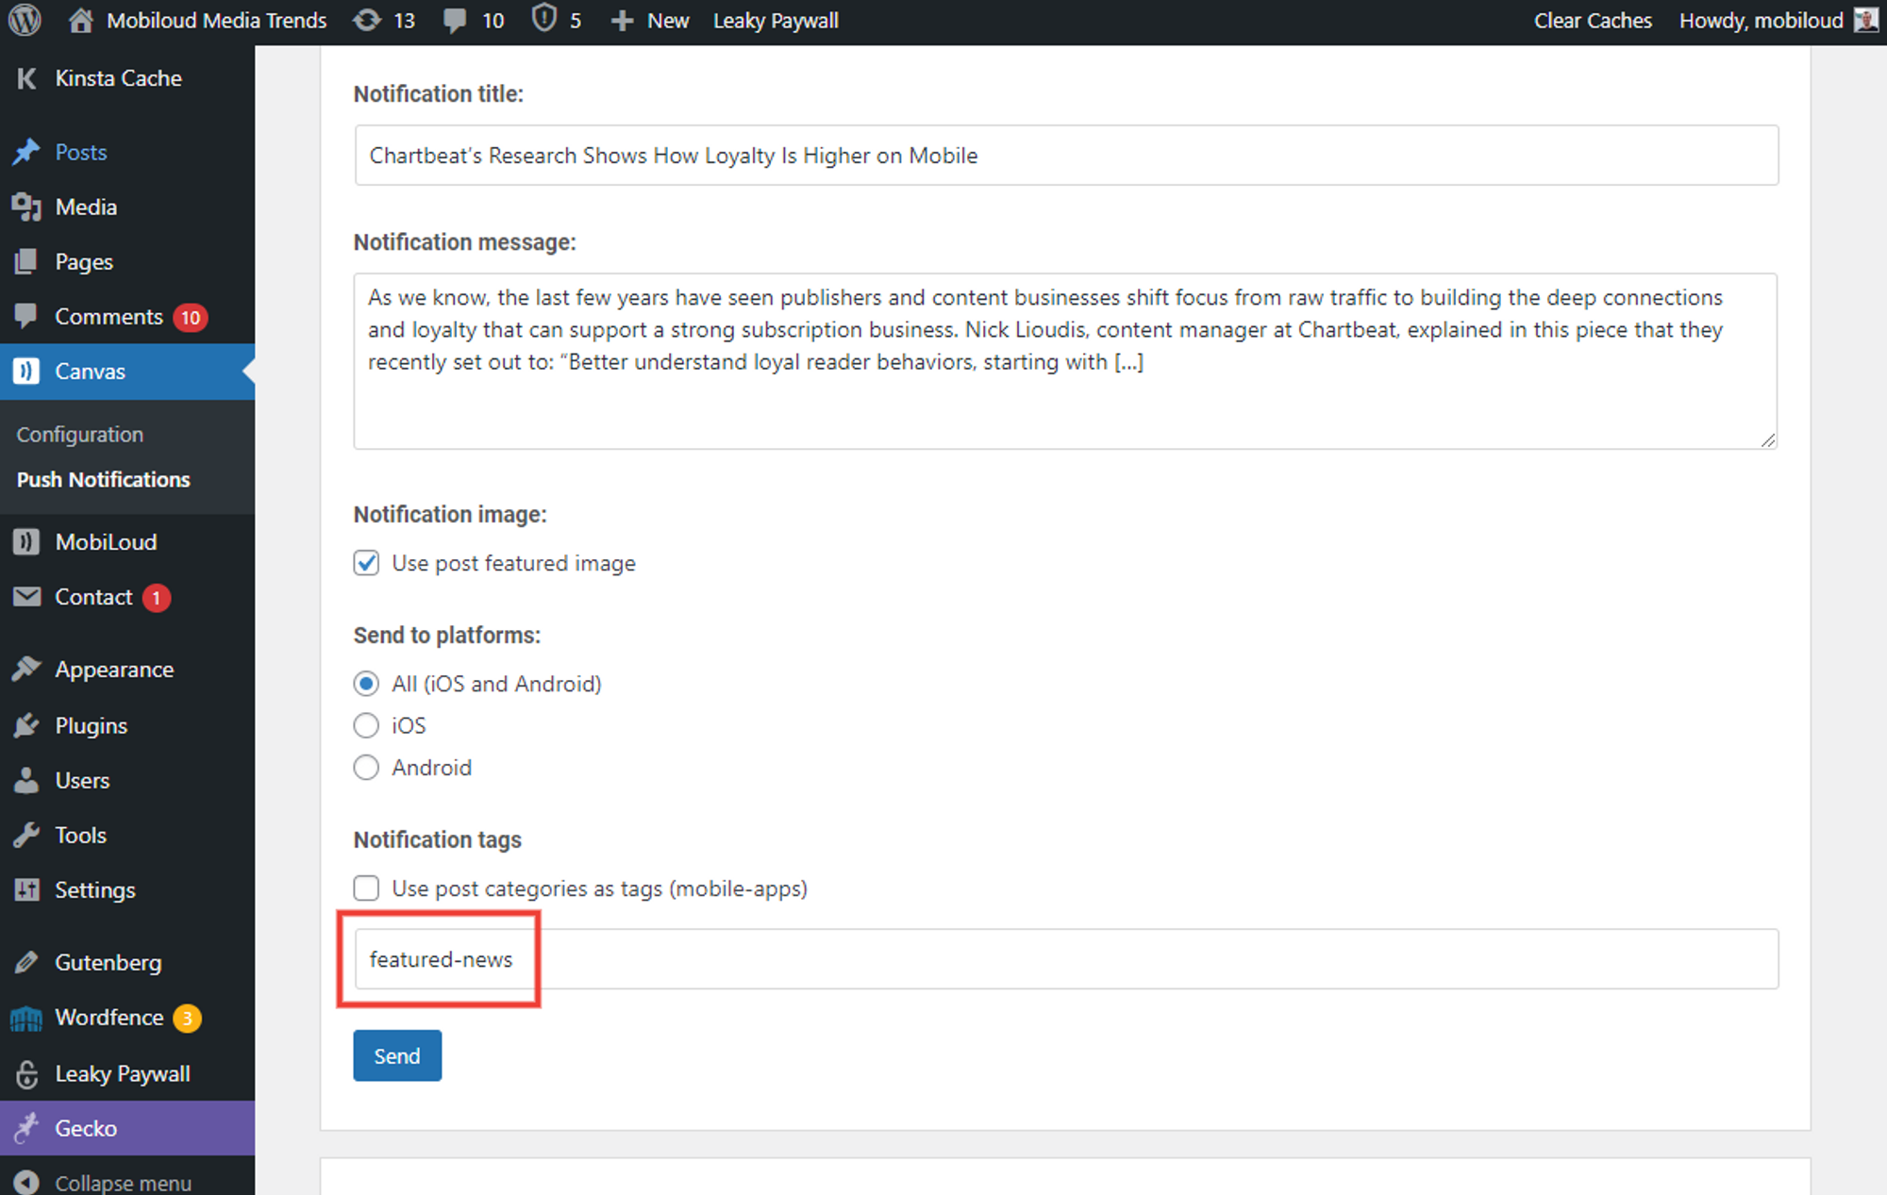The width and height of the screenshot is (1887, 1195).
Task: Select All (iOS and Android) platform
Action: (366, 683)
